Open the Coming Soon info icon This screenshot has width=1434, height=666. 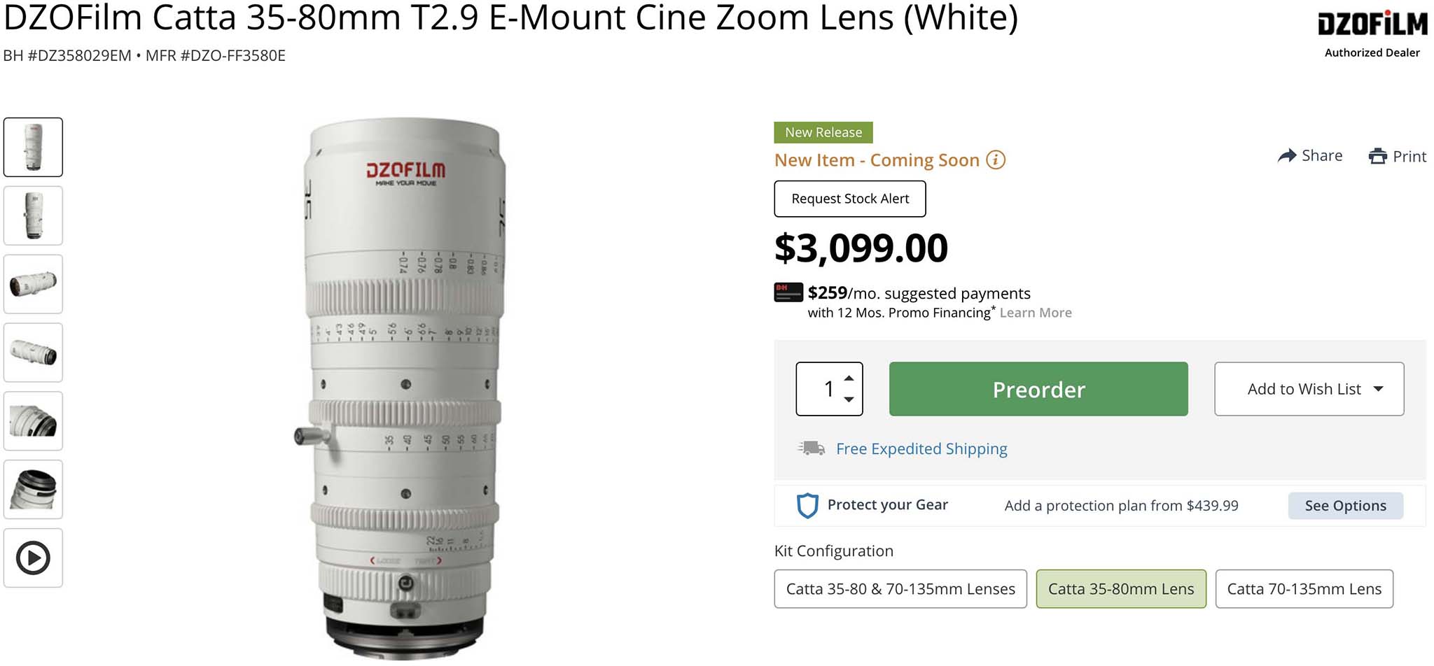[x=995, y=160]
